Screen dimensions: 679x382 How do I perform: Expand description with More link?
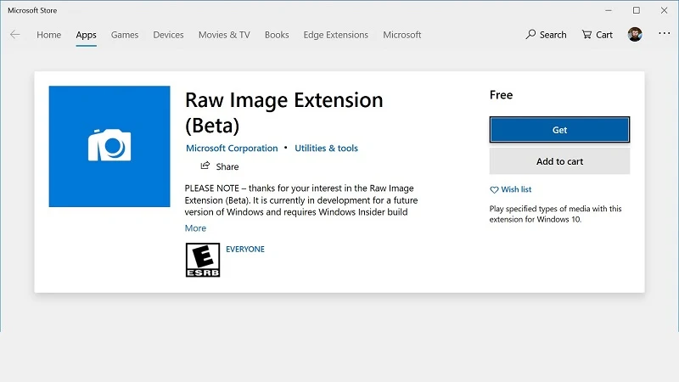click(x=195, y=228)
